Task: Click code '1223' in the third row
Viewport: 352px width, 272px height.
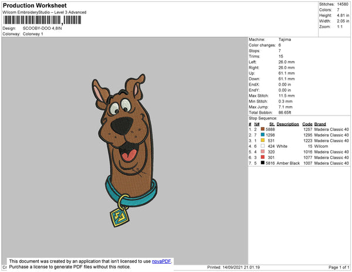Action: (308, 141)
